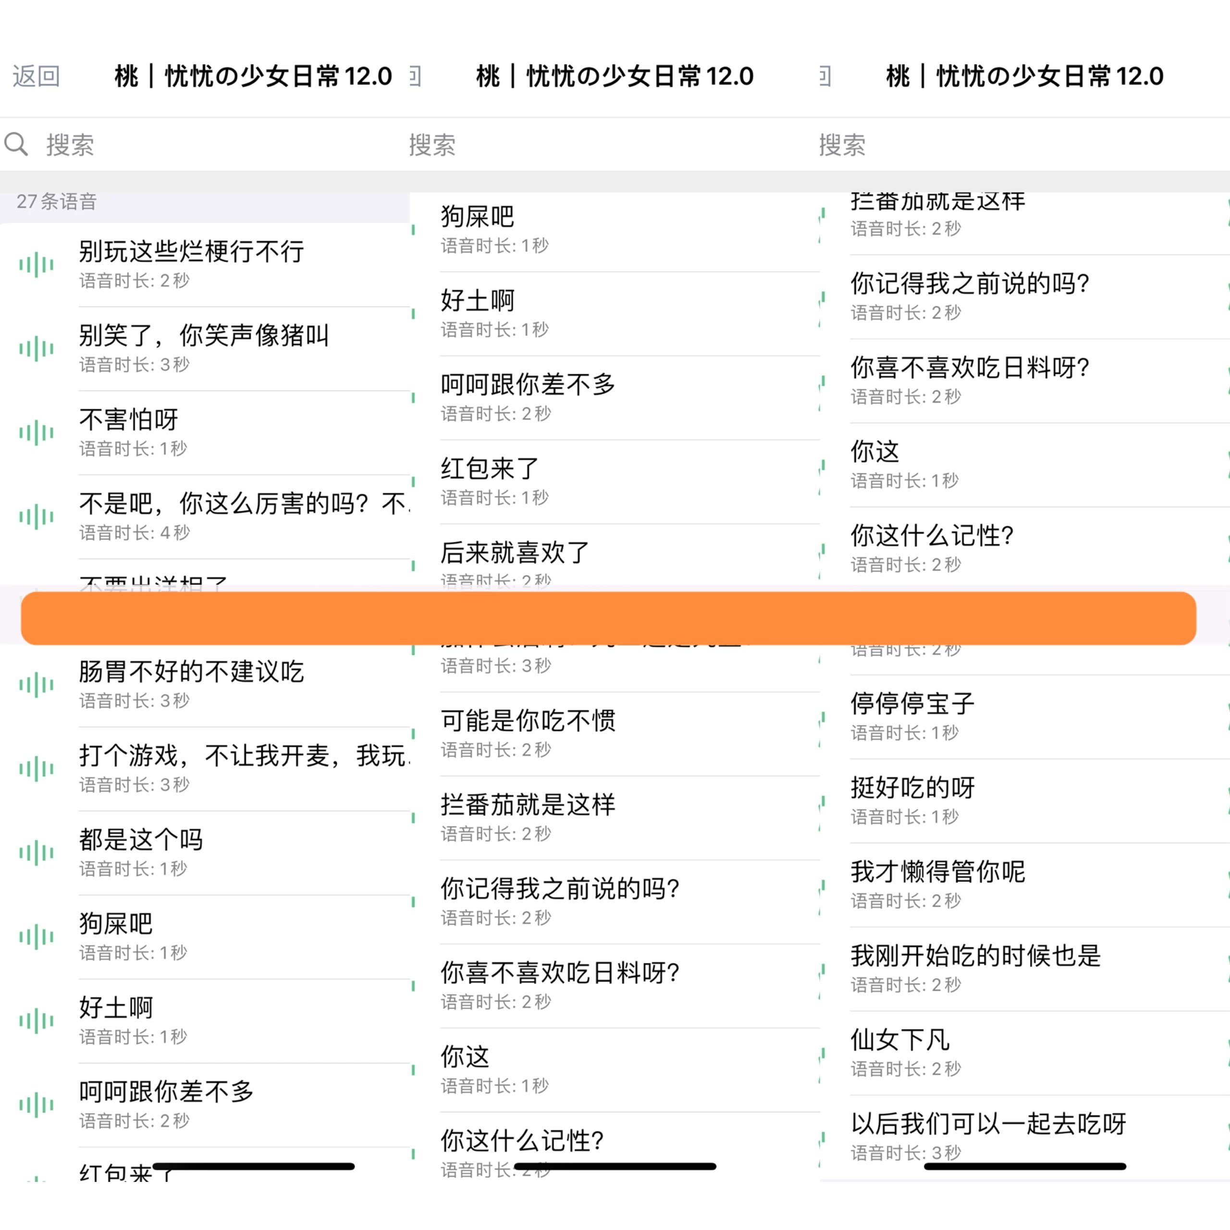Click the magnifier search icon

pyautogui.click(x=16, y=145)
